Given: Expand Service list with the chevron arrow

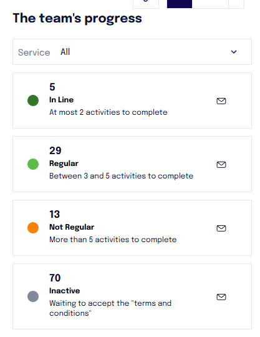Looking at the screenshot, I should pyautogui.click(x=234, y=52).
